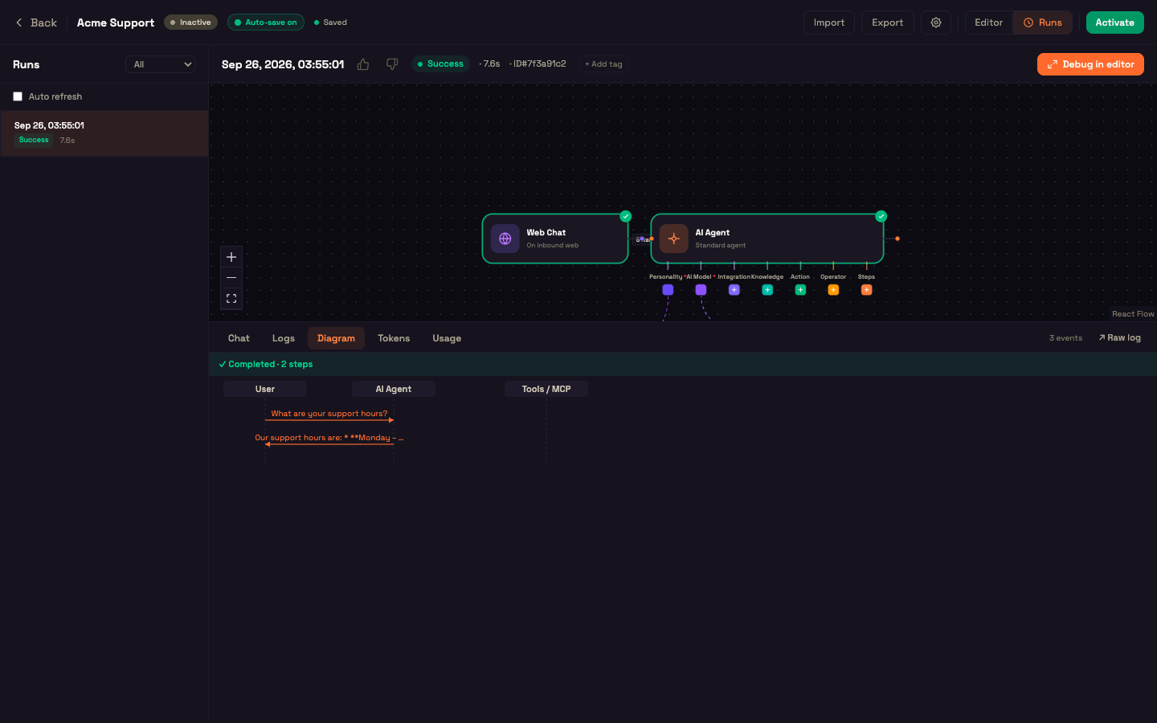Viewport: 1157px width, 723px height.
Task: Click the AI Agent lane header
Action: click(394, 389)
